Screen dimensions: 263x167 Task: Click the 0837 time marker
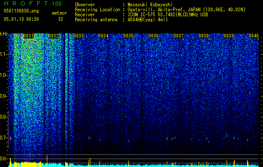click(179, 36)
